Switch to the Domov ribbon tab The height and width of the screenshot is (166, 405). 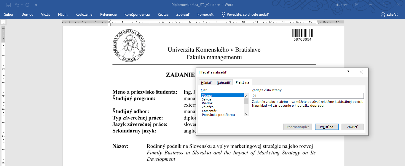27,14
